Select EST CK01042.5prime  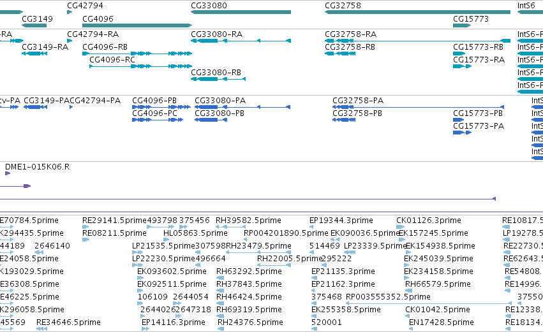tap(438, 310)
